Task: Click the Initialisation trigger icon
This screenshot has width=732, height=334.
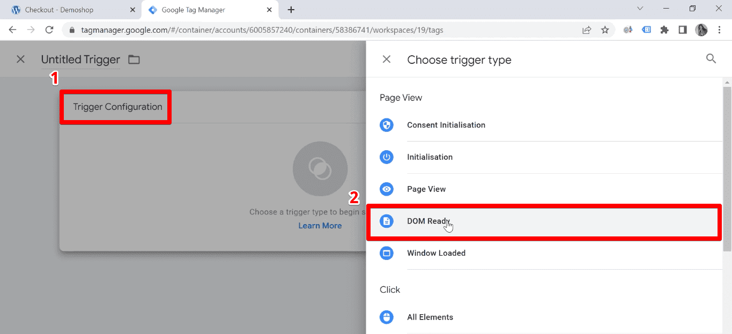Action: 387,157
